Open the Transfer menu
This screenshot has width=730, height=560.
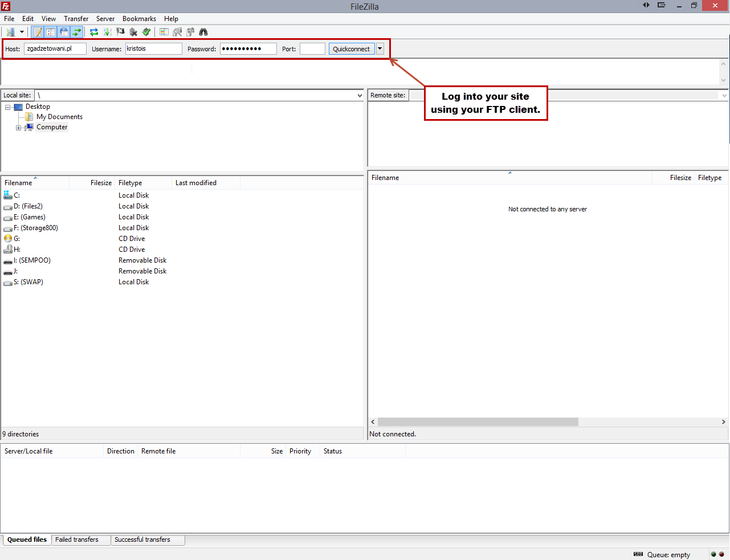(76, 19)
